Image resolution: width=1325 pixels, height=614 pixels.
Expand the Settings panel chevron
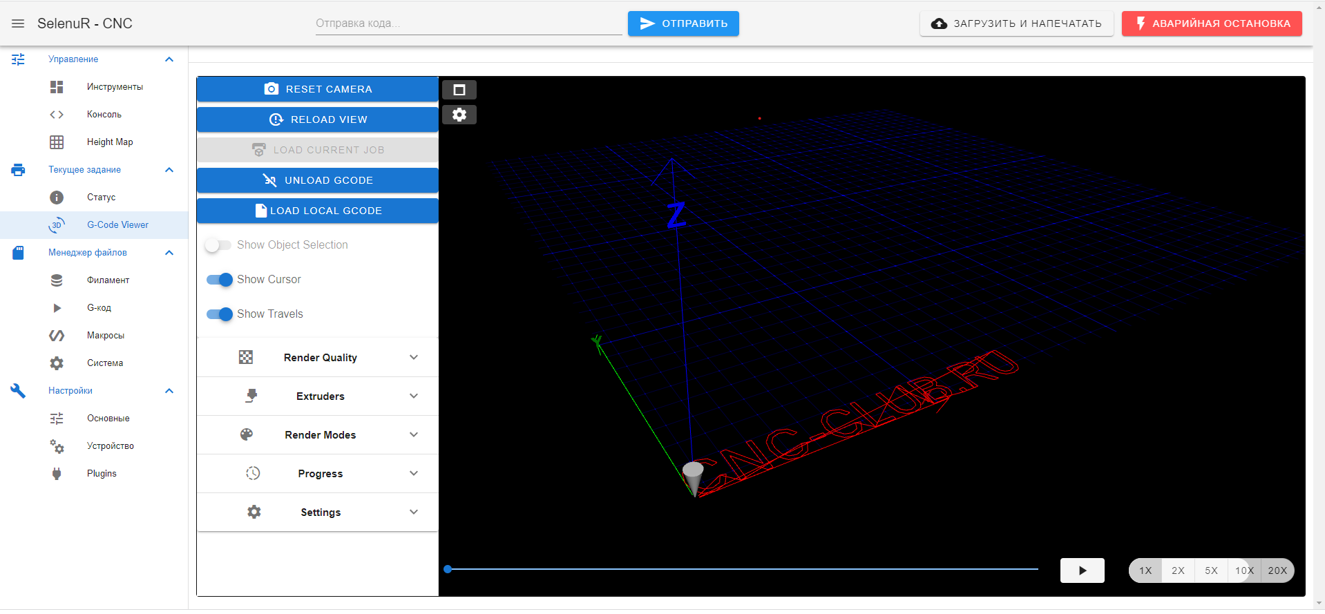[x=414, y=512]
